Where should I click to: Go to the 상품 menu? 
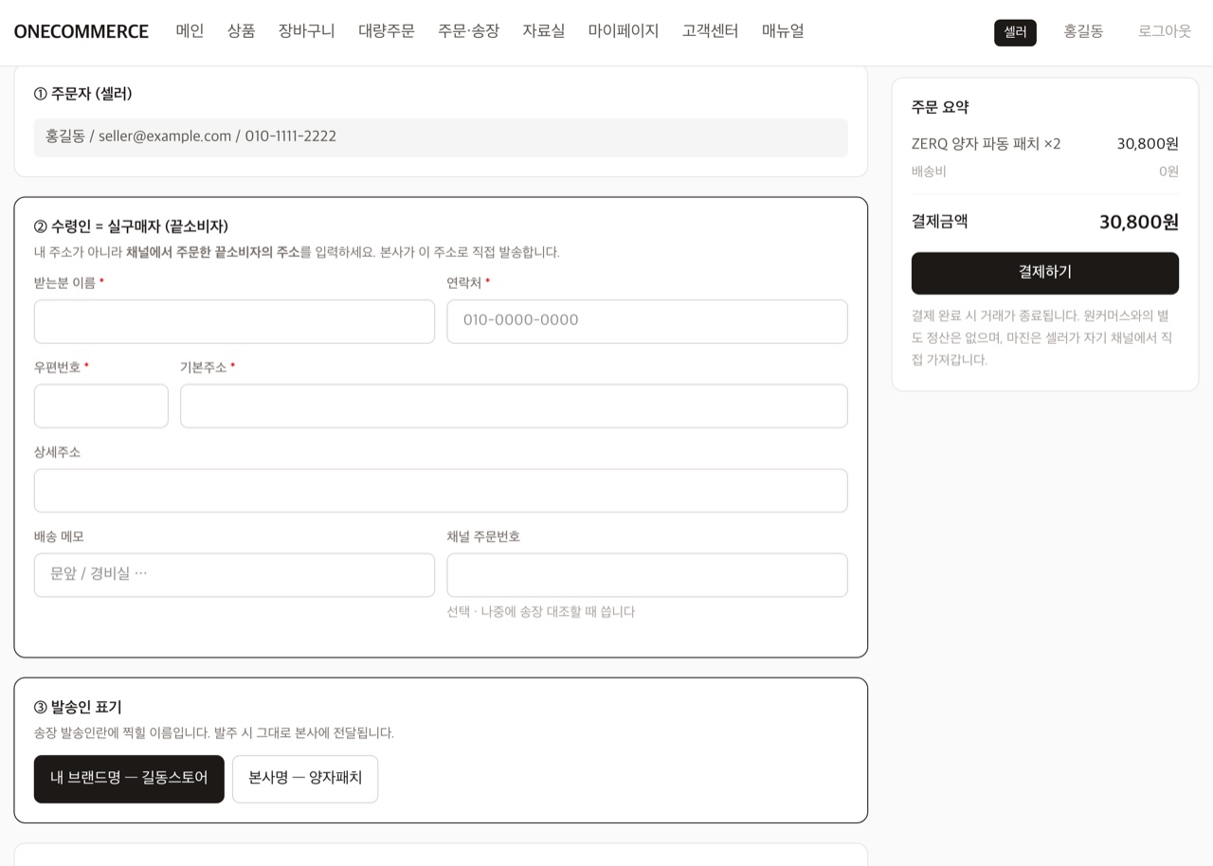pos(241,30)
